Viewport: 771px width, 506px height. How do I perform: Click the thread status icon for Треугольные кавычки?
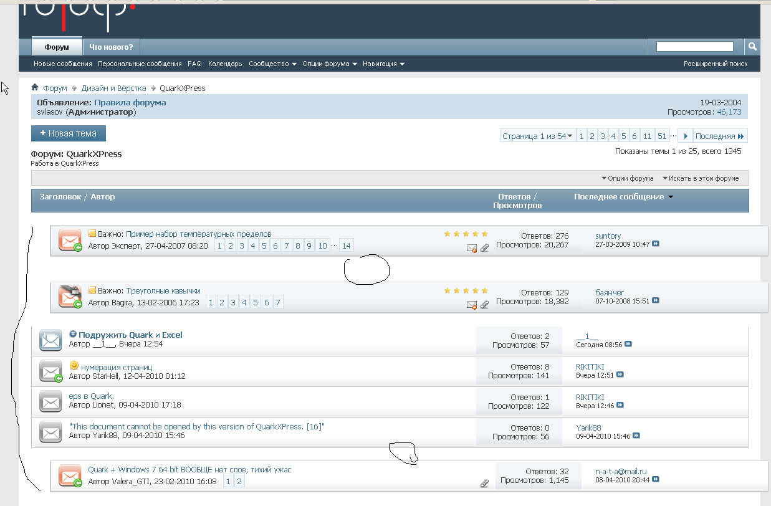coord(70,297)
